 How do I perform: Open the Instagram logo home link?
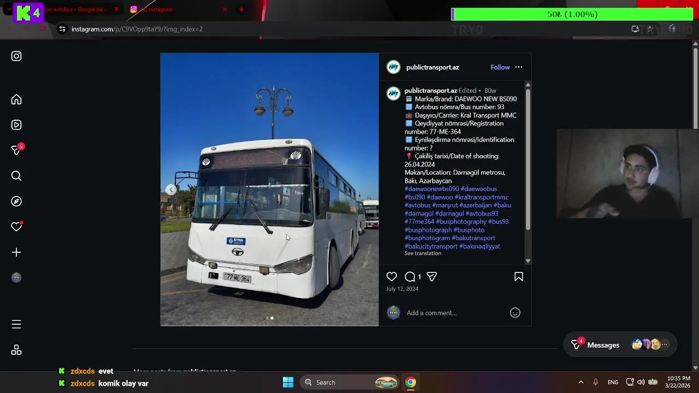point(16,56)
